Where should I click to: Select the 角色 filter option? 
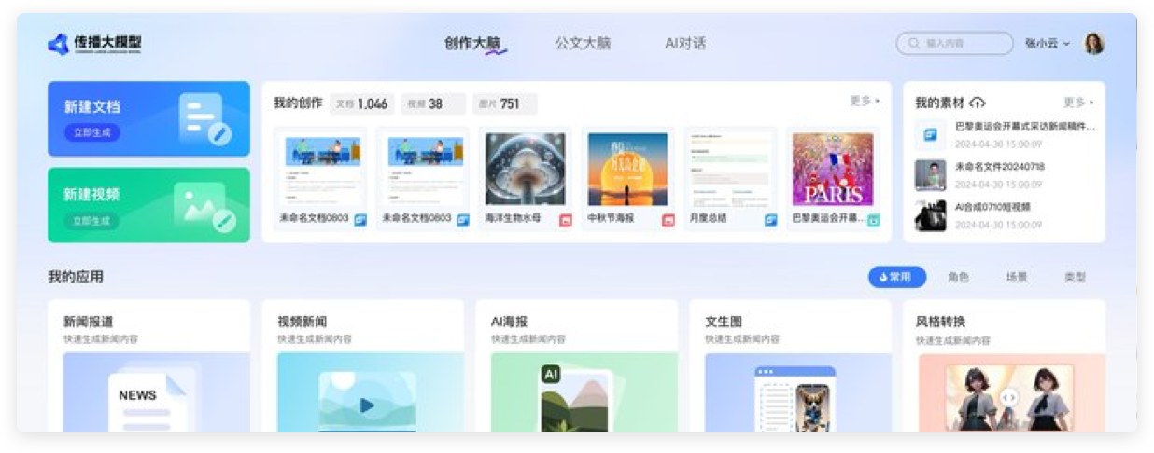pyautogui.click(x=958, y=277)
